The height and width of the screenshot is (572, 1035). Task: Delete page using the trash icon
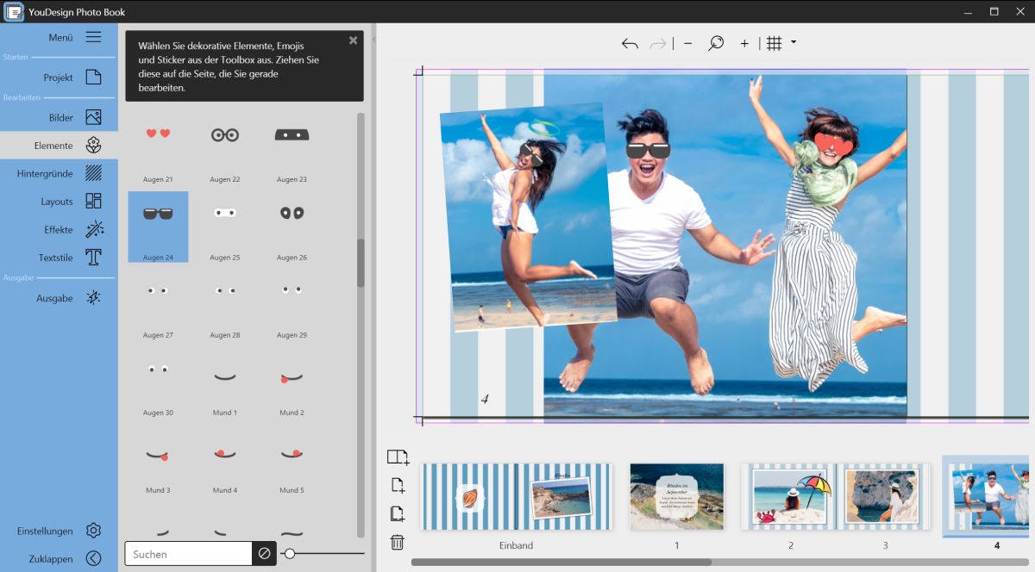click(x=397, y=542)
